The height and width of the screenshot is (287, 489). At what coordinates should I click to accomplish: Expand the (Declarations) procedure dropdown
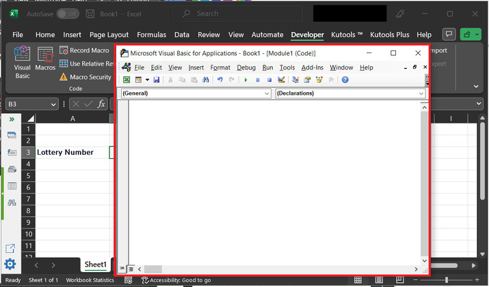(x=421, y=93)
